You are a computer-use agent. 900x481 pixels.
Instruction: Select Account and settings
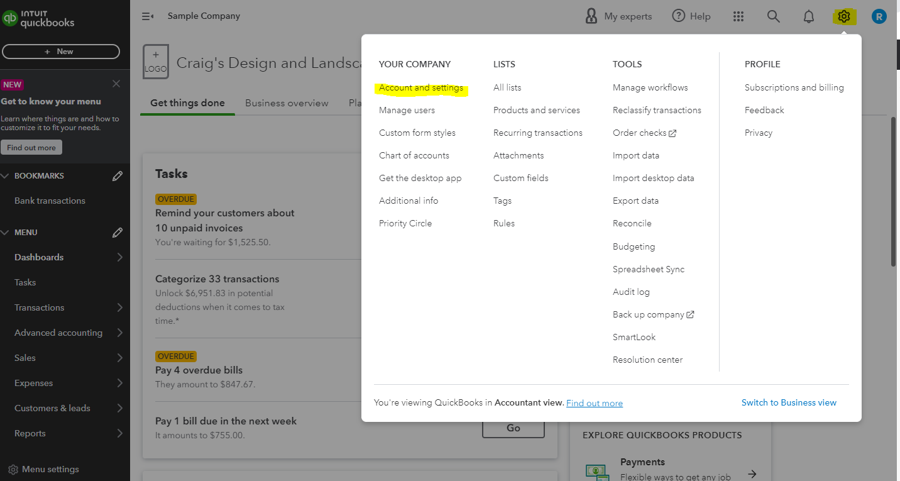click(x=421, y=87)
